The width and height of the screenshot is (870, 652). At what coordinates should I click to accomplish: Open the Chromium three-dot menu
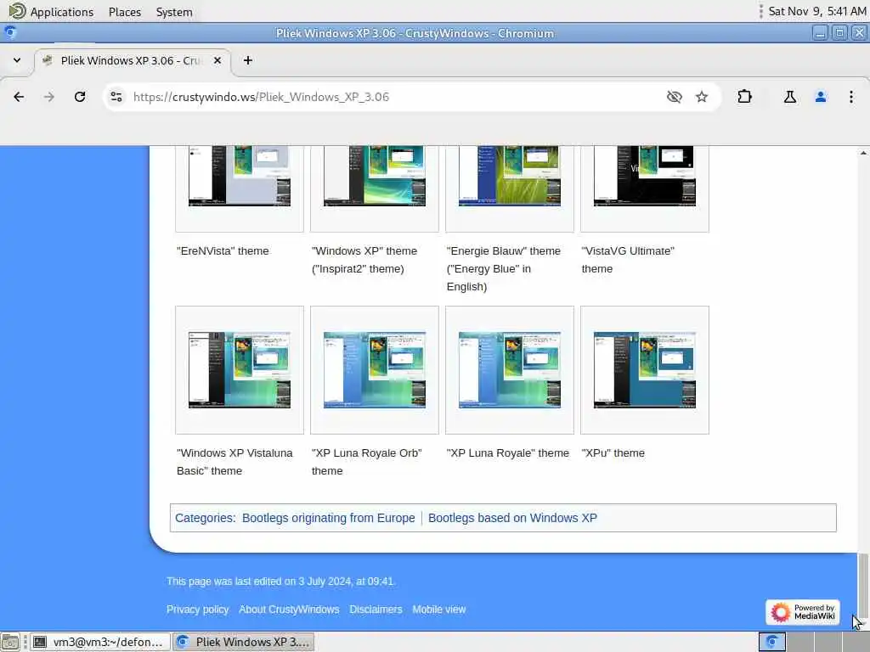click(x=851, y=97)
